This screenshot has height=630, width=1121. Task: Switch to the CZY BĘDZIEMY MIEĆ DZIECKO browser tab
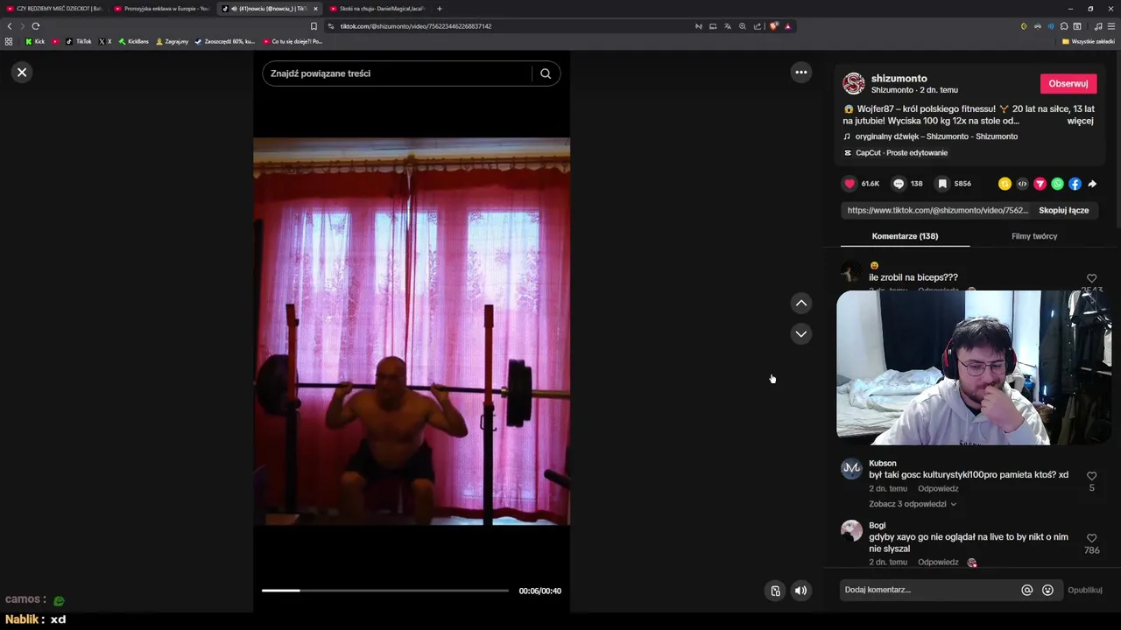(x=53, y=9)
